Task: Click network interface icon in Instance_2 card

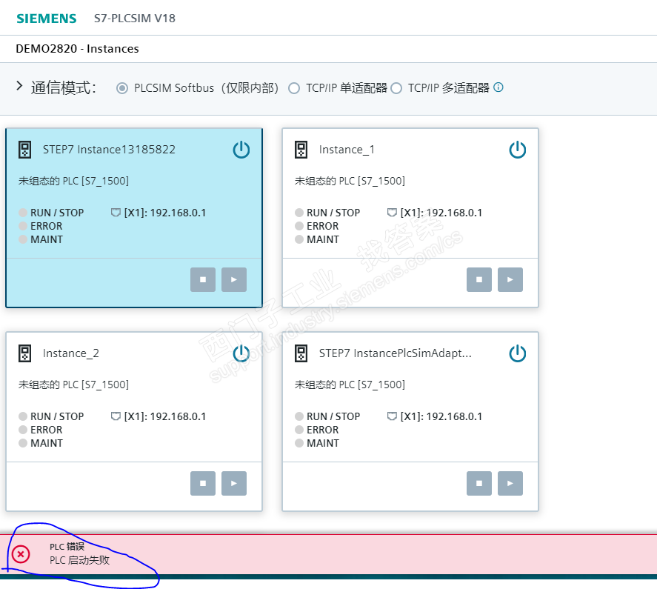Action: coord(116,416)
